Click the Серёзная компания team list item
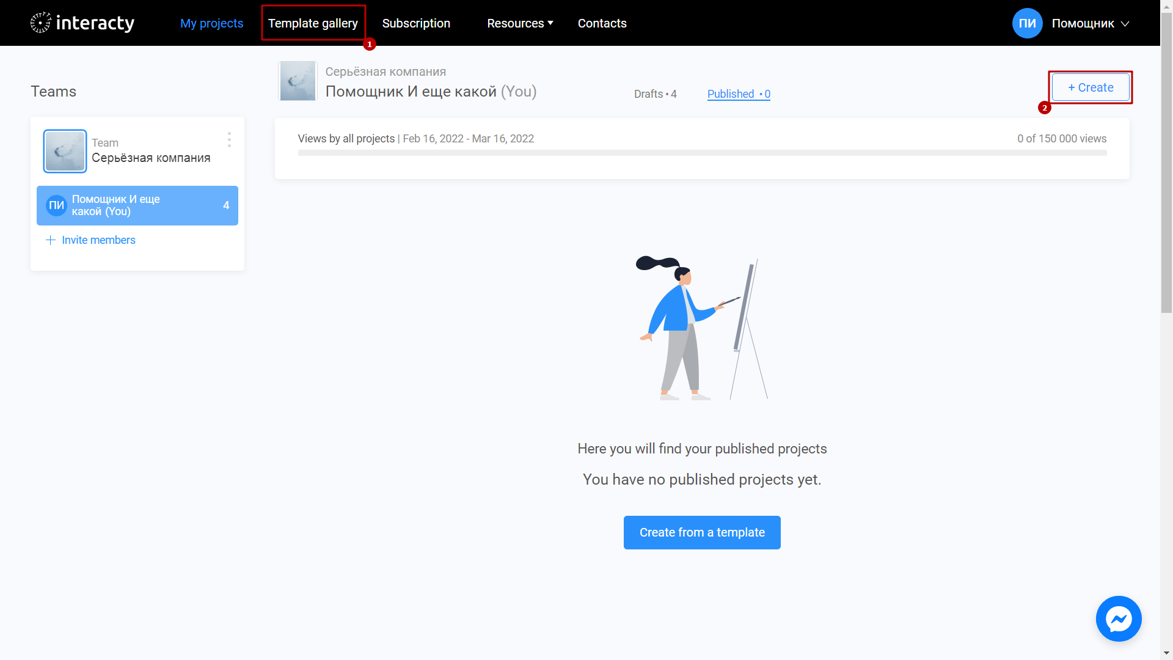 (x=137, y=150)
